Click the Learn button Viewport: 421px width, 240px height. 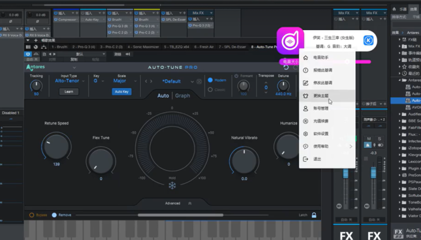[x=69, y=91]
